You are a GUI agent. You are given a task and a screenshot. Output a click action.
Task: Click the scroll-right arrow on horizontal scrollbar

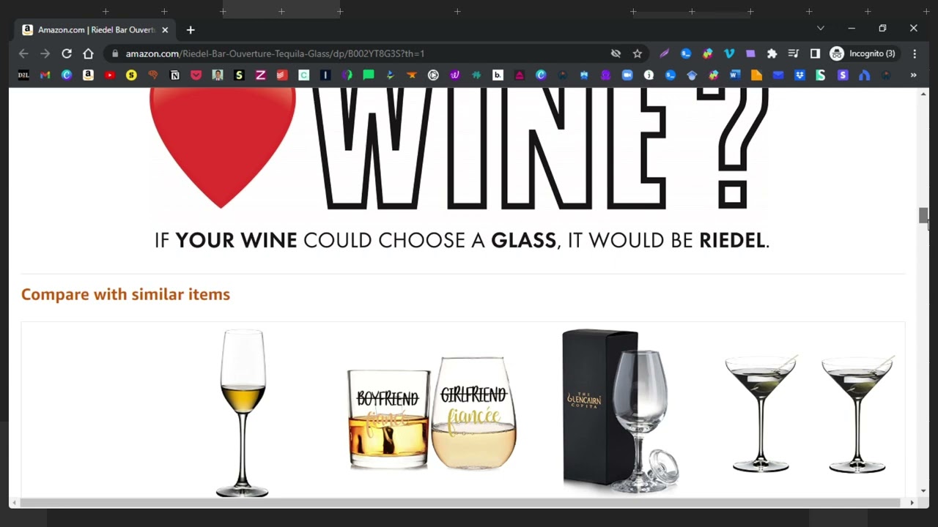912,503
